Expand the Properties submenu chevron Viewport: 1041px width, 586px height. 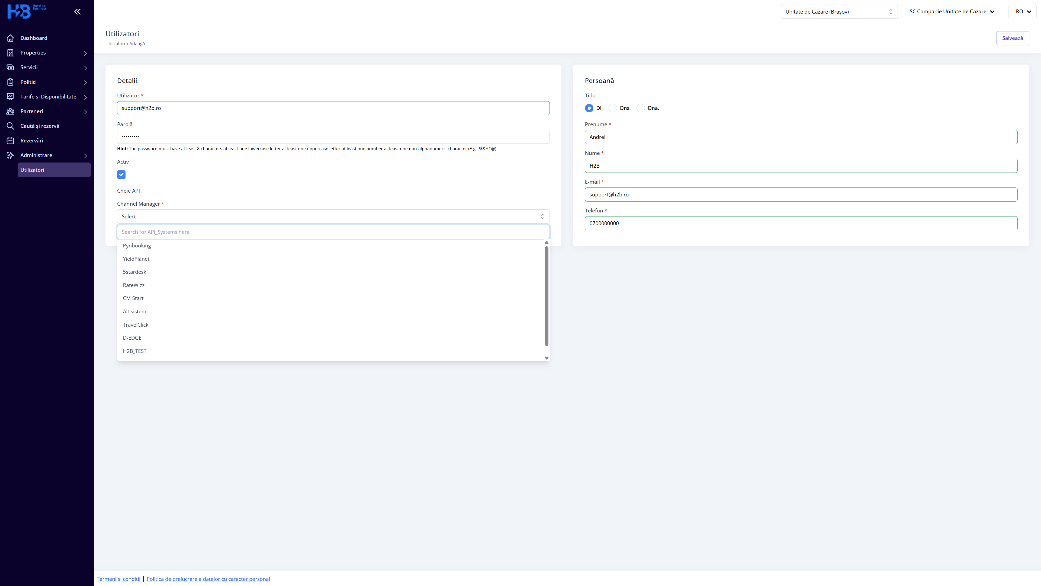(x=85, y=53)
